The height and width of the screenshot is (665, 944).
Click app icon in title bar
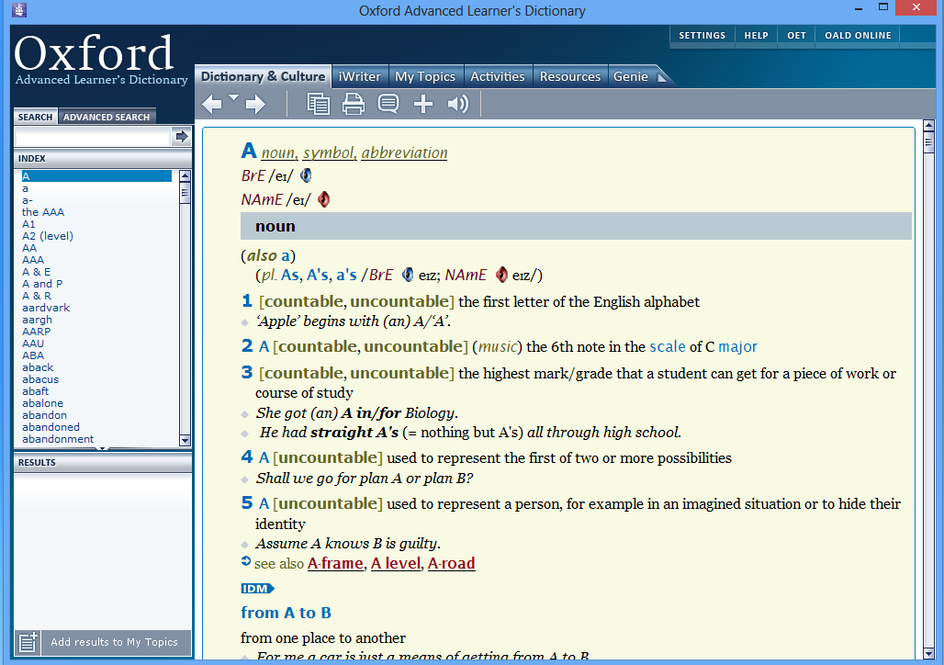point(18,10)
